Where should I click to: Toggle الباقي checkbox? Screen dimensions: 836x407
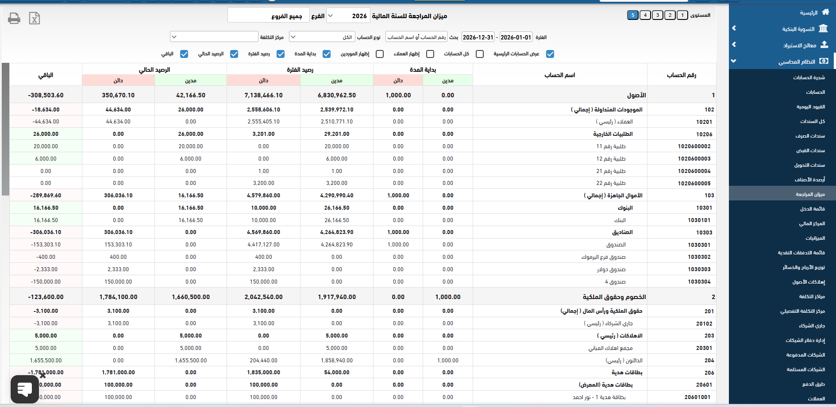click(x=184, y=54)
